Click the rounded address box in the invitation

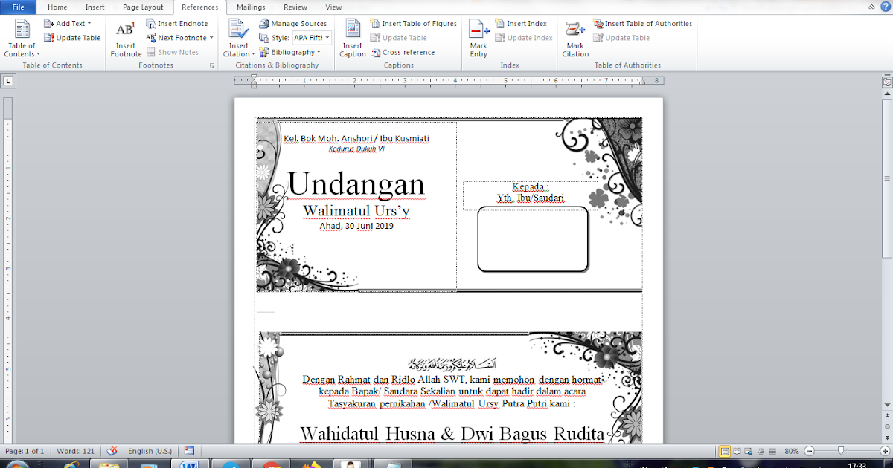click(533, 239)
